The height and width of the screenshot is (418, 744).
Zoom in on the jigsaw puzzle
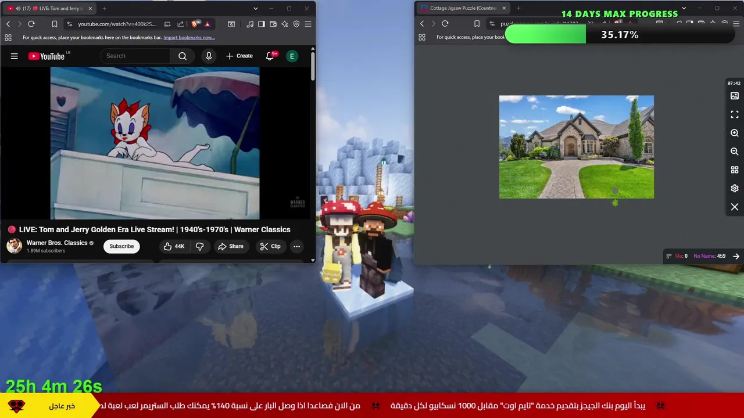(x=735, y=133)
